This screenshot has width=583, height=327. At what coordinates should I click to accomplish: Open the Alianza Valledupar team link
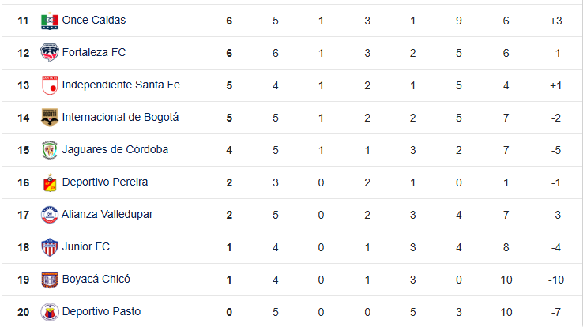tap(107, 214)
